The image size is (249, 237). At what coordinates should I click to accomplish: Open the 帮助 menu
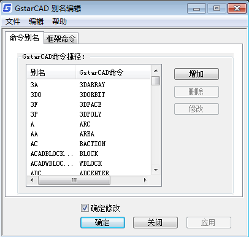tap(59, 21)
